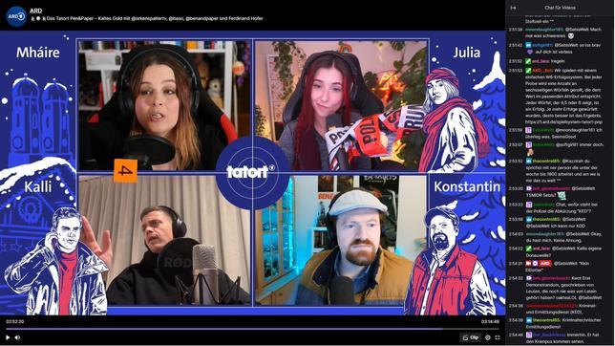This screenshot has width=615, height=346.
Task: Click the Twitch badge at 2:54:32
Action: 528,278
